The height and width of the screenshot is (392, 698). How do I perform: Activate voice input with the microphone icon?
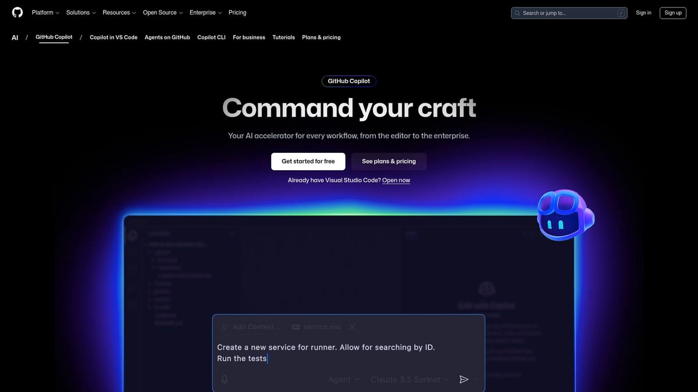(224, 379)
